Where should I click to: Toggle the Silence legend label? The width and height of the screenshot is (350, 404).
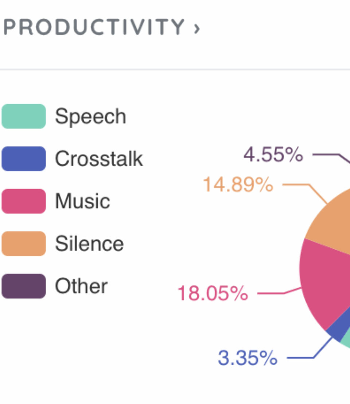(x=89, y=244)
